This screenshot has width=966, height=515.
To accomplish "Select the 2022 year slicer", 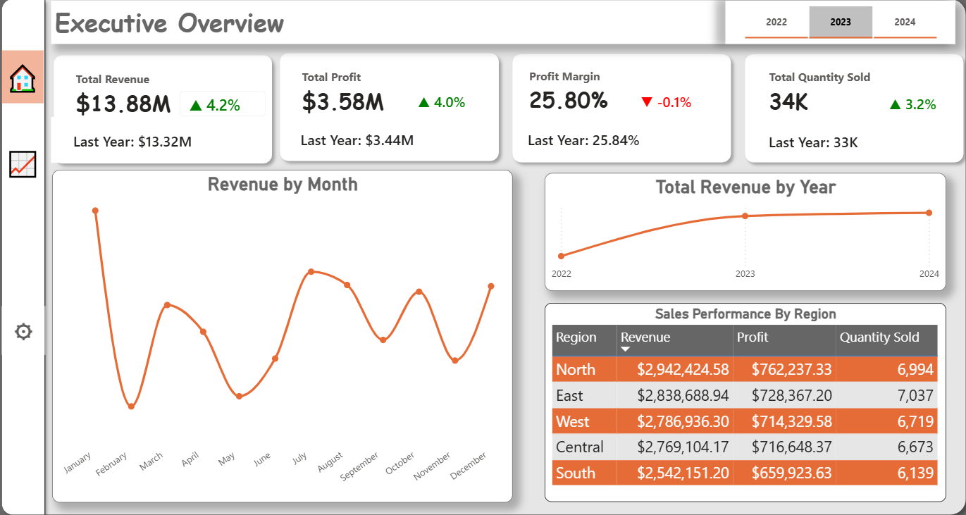I will tap(776, 22).
